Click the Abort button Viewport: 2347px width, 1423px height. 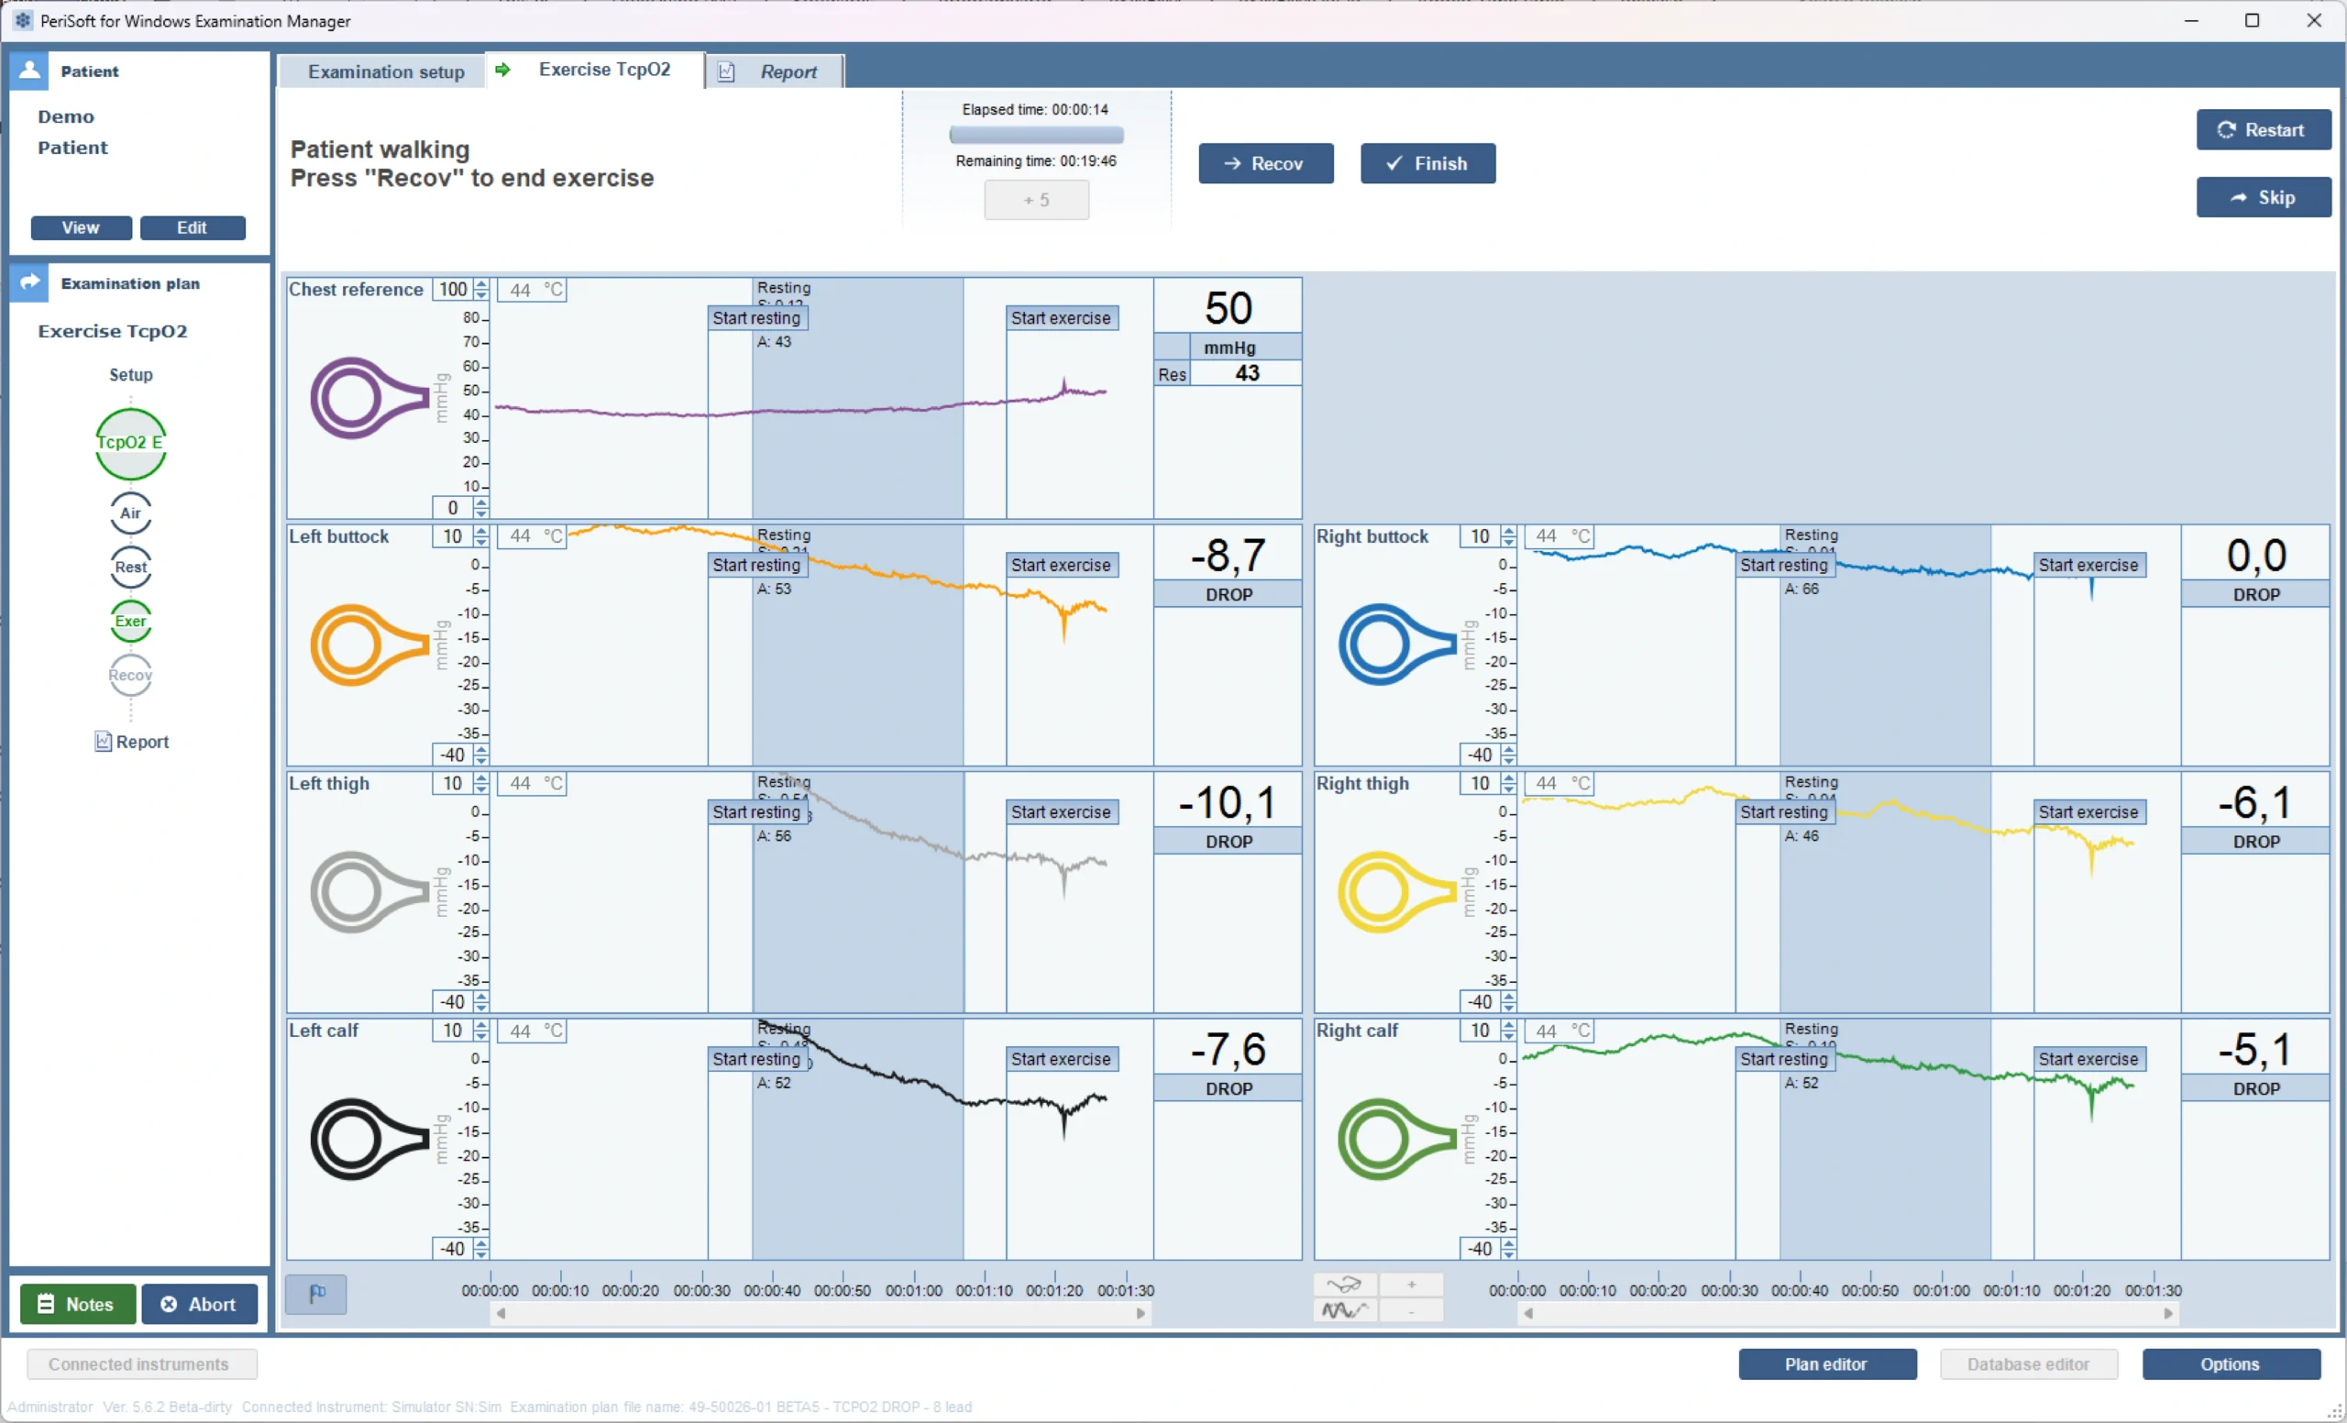(199, 1304)
